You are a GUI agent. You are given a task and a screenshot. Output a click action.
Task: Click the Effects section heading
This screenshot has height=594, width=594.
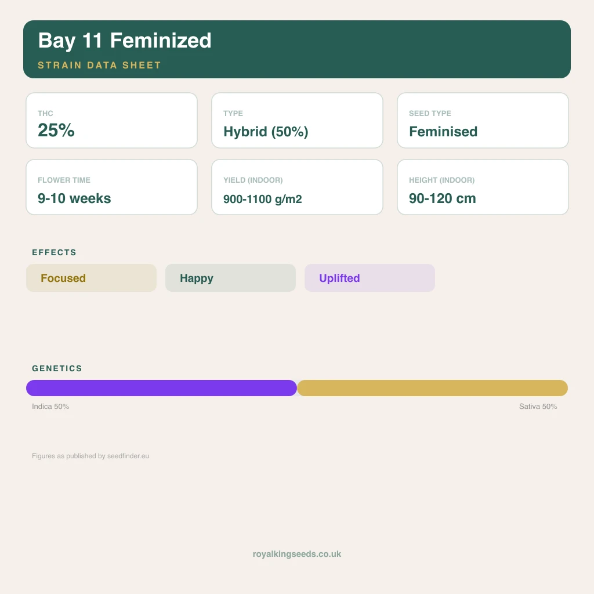(x=54, y=252)
